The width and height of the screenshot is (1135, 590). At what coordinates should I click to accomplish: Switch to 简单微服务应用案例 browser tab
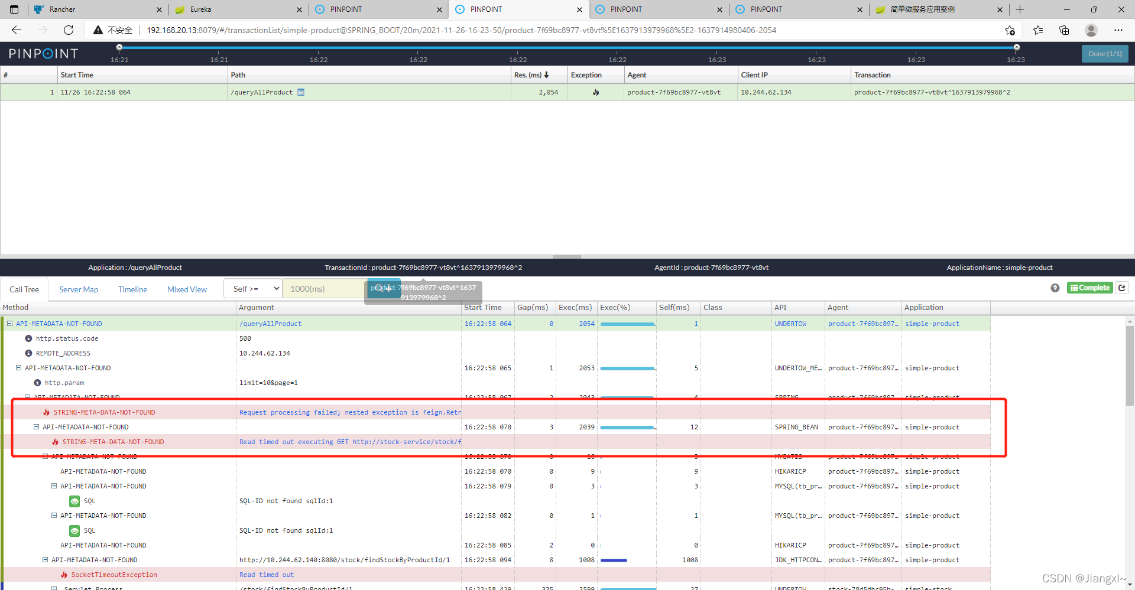939,9
